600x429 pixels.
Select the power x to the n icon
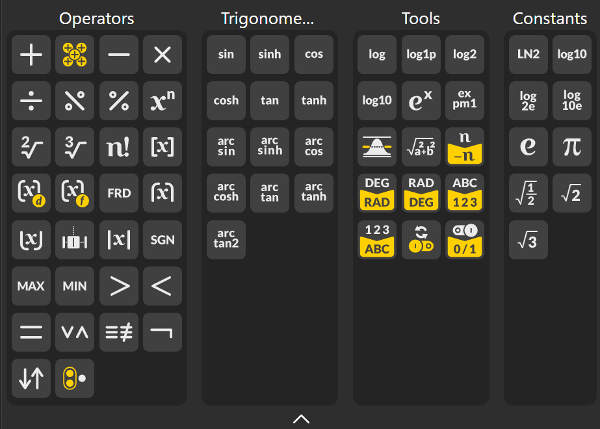(x=163, y=101)
